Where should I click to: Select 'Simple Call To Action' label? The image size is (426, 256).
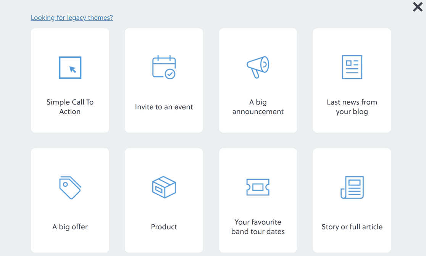pos(70,107)
